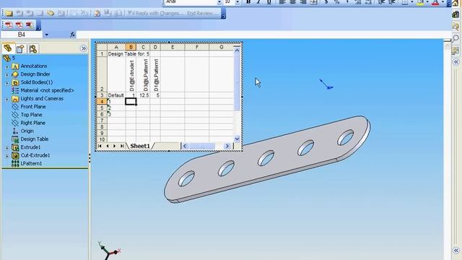Expand the Cut-Extrude1 feature node

tap(7, 156)
